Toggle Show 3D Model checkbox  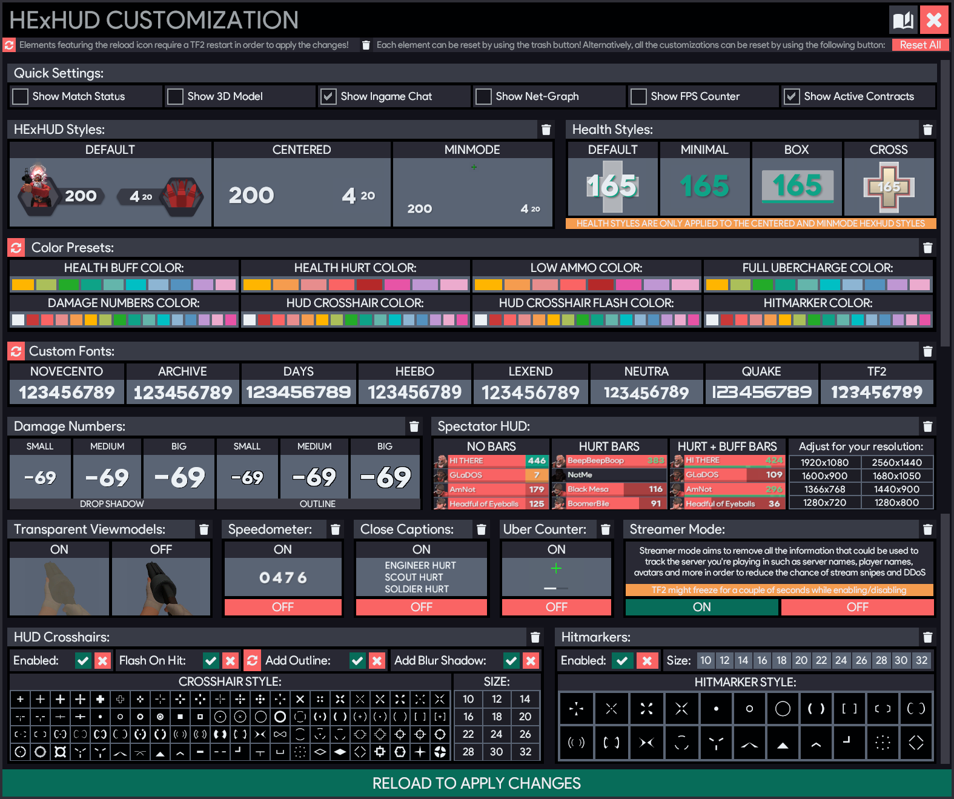176,96
